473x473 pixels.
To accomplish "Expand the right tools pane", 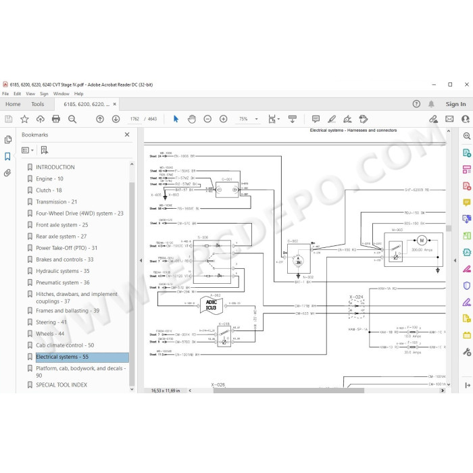I will pyautogui.click(x=468, y=385).
